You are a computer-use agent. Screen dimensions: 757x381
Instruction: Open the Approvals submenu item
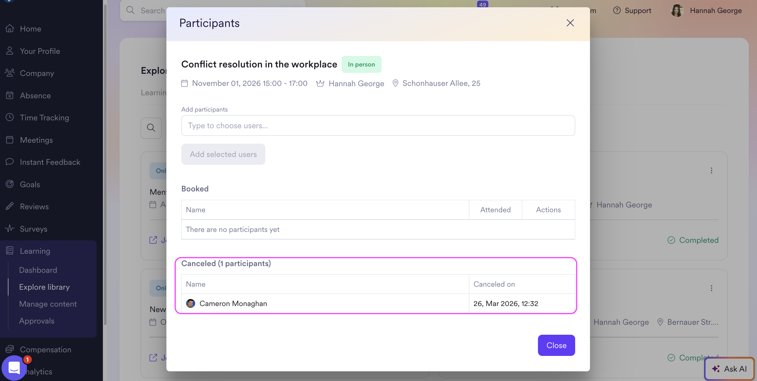coord(37,321)
